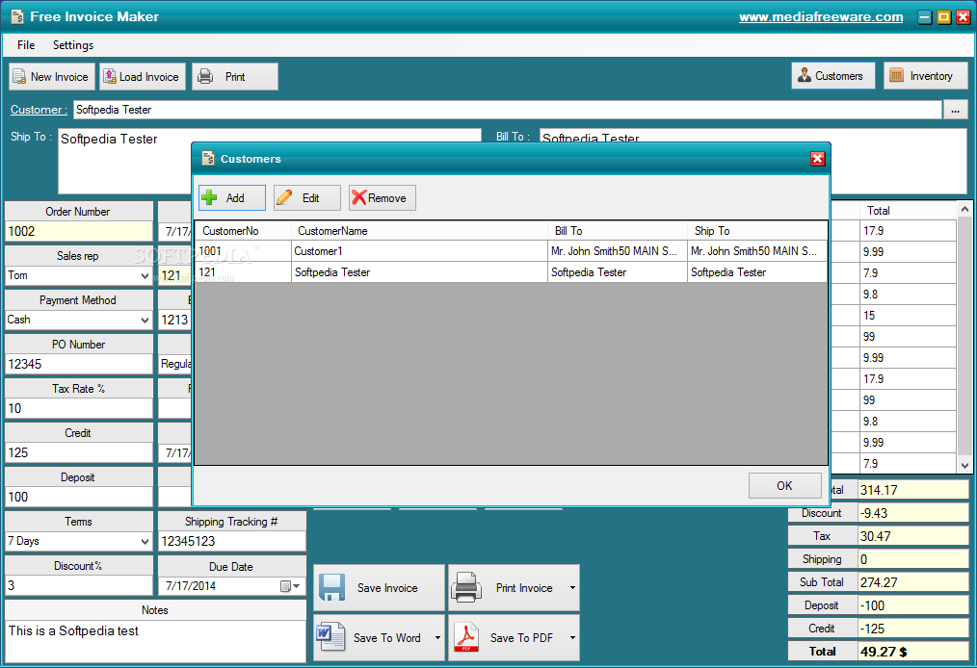Open the Settings menu

[x=73, y=45]
